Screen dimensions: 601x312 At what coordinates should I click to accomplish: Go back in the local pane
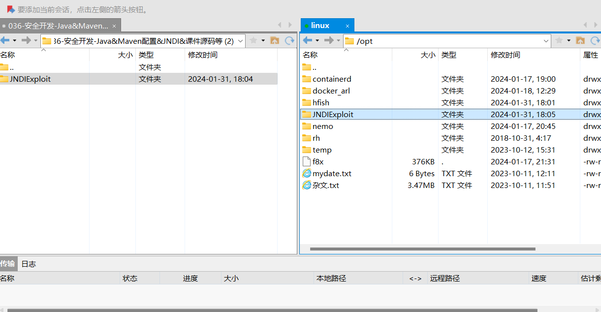(4, 40)
